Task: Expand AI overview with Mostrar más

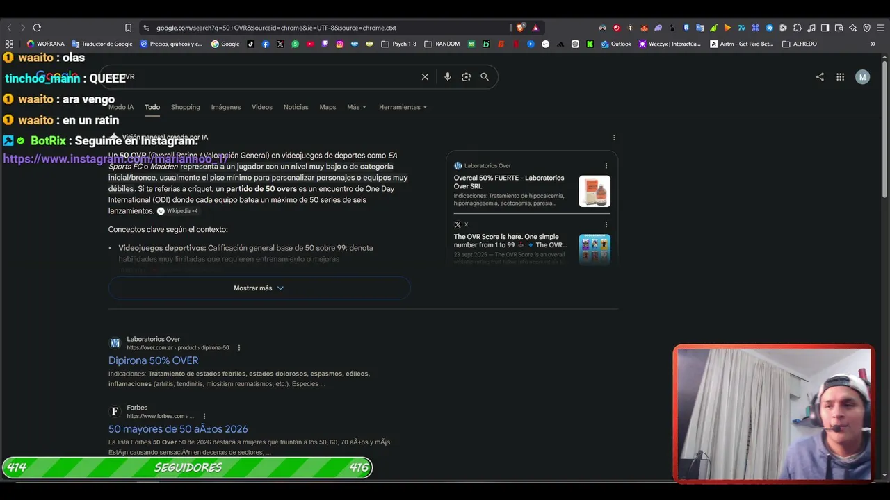Action: pos(259,288)
